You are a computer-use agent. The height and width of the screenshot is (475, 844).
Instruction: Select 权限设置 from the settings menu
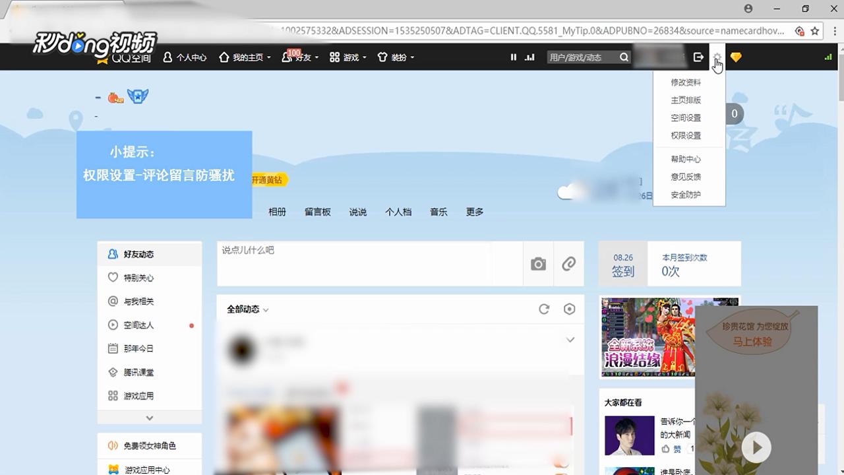tap(686, 135)
